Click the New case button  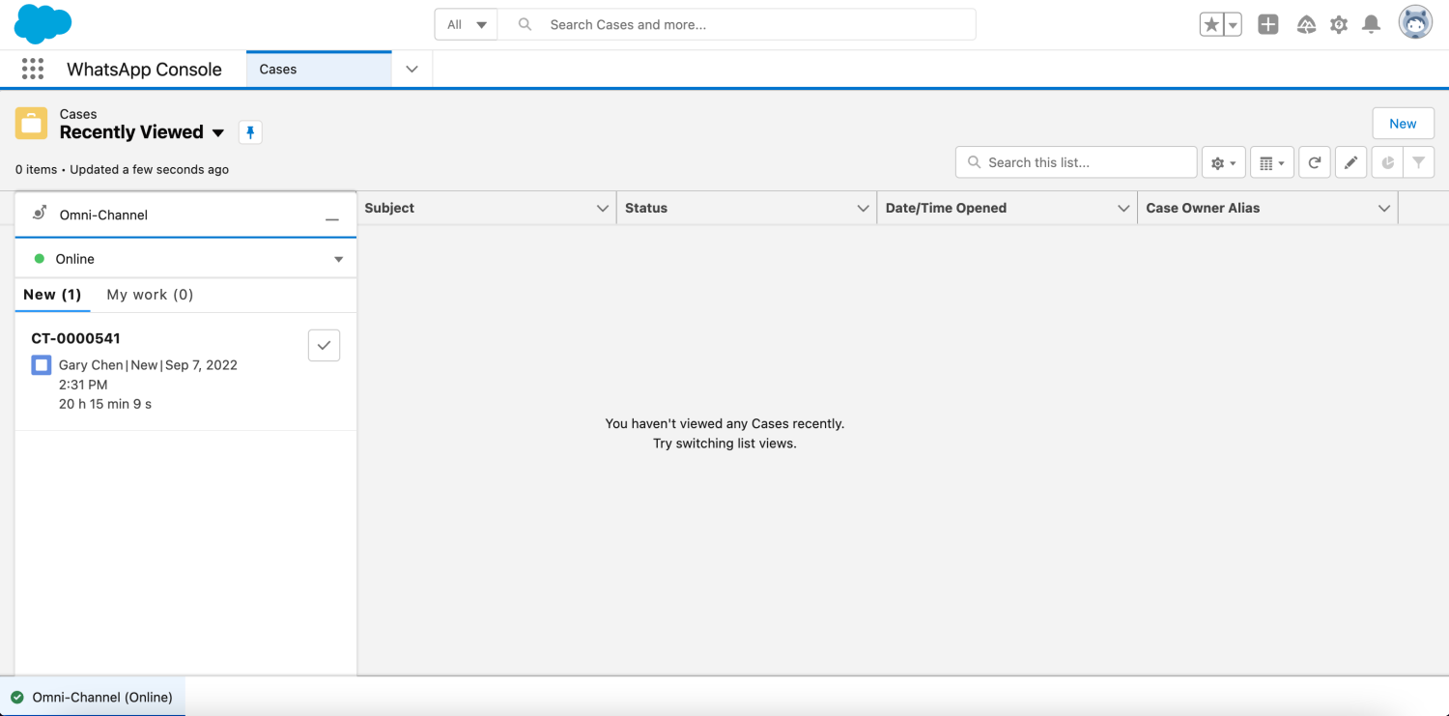click(1403, 124)
